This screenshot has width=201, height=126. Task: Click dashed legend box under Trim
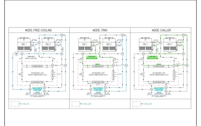click(76, 104)
